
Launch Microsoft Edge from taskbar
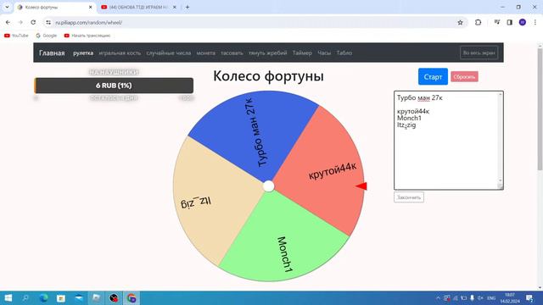43,297
